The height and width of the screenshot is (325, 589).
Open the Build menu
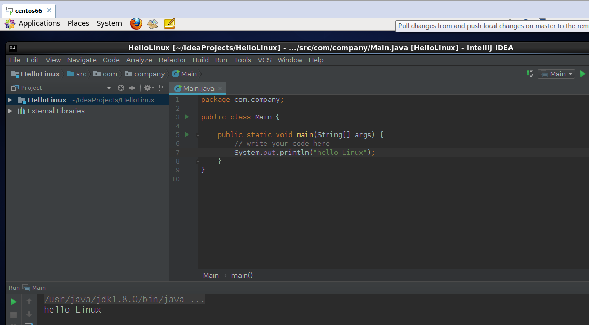[200, 60]
